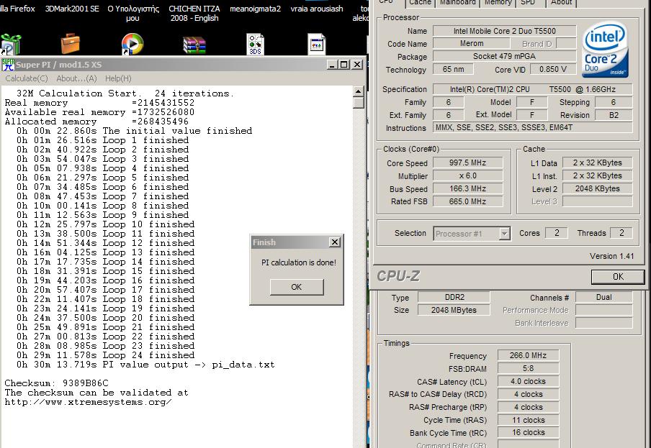
Task: Click the Rated FSB value 665.0 MHz
Action: pyautogui.click(x=467, y=201)
